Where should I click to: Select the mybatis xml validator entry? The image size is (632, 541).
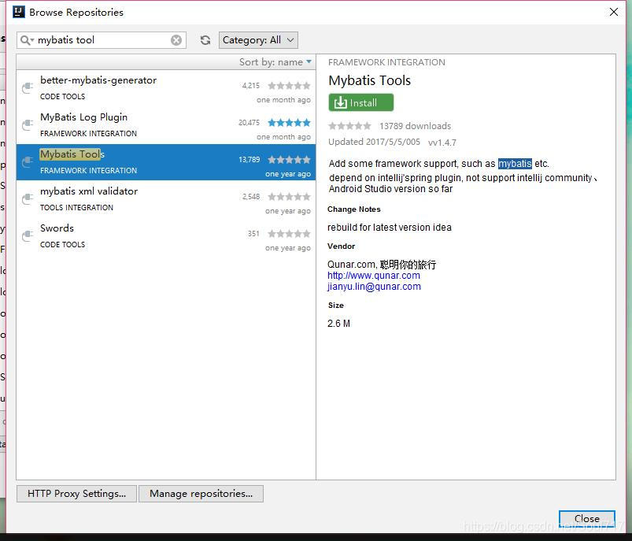point(165,199)
